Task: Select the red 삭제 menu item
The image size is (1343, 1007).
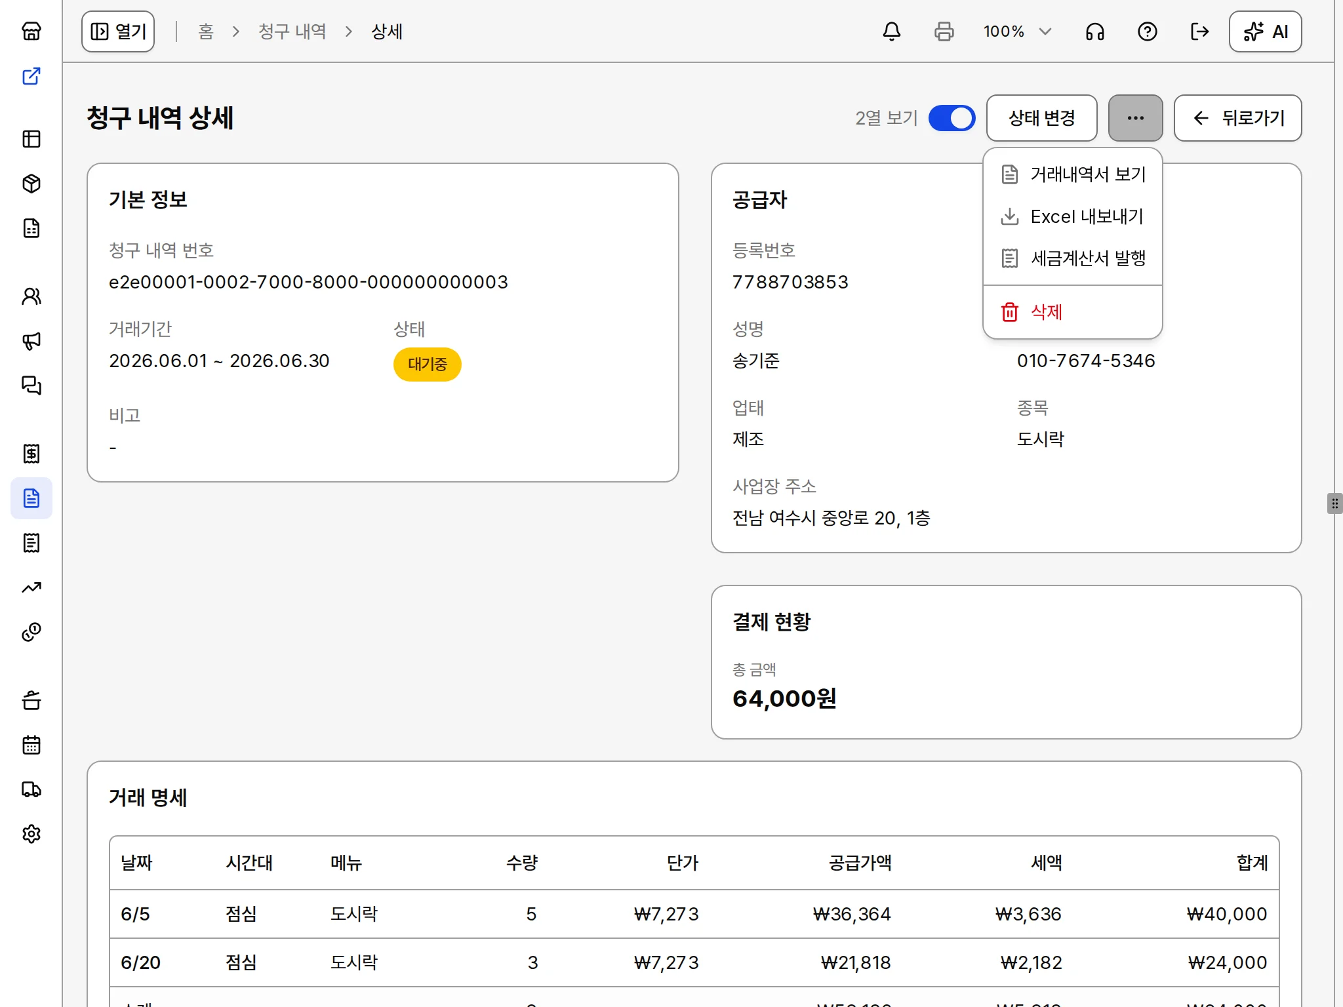Action: click(1073, 312)
